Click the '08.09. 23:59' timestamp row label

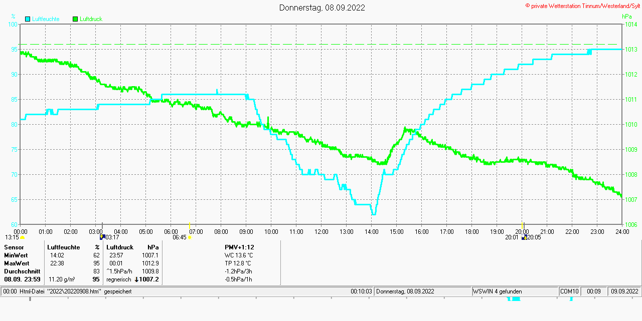[22, 279]
